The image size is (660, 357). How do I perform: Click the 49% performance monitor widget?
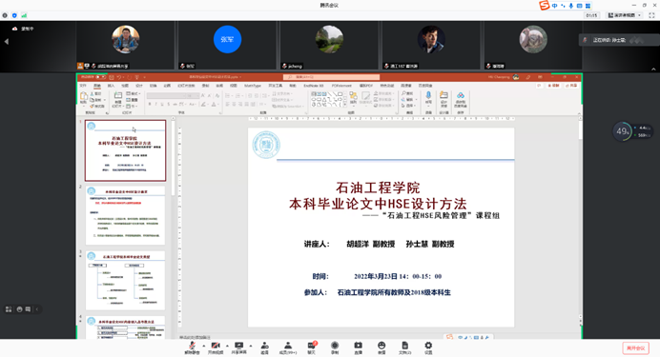click(622, 131)
